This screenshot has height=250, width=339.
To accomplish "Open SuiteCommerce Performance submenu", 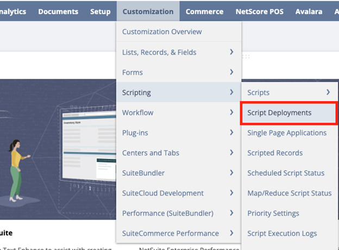I will 179,233.
